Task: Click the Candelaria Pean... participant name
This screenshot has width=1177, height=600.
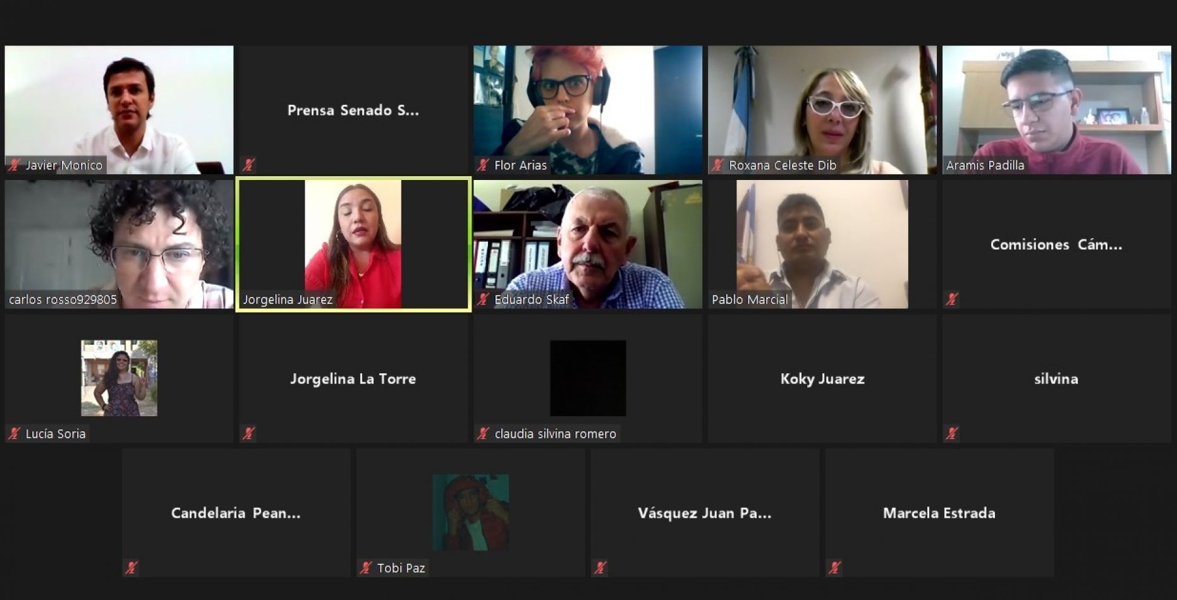Action: click(x=236, y=513)
